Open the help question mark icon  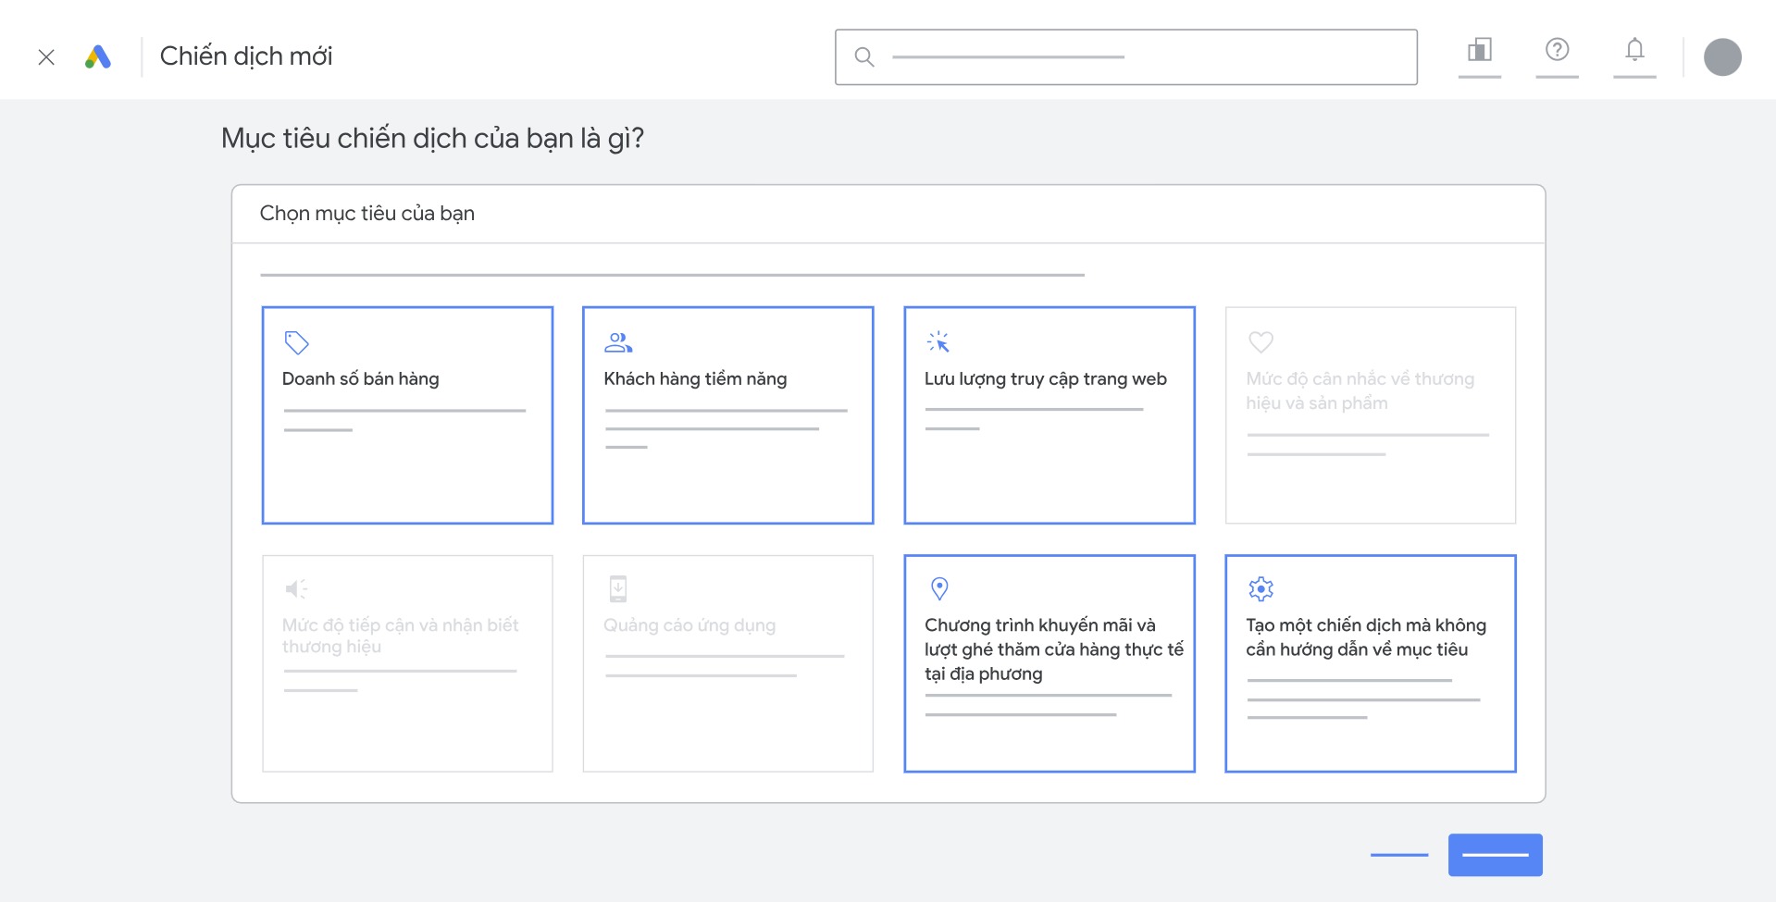click(x=1558, y=49)
